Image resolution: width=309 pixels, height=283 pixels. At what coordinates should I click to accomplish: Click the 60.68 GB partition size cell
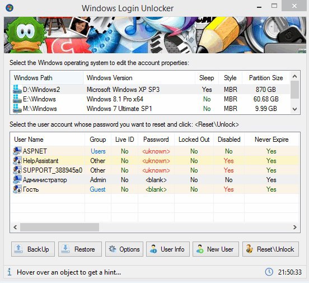point(266,99)
